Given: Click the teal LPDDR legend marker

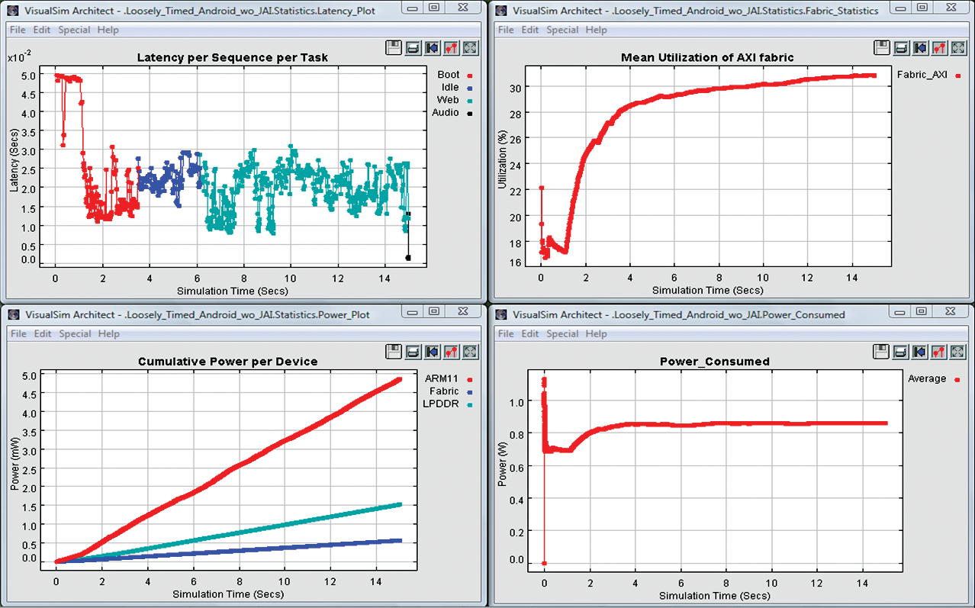Looking at the screenshot, I should click(470, 404).
